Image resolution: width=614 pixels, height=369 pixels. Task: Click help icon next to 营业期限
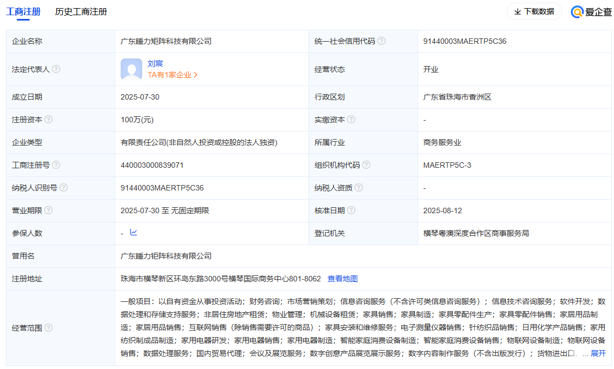click(x=49, y=210)
